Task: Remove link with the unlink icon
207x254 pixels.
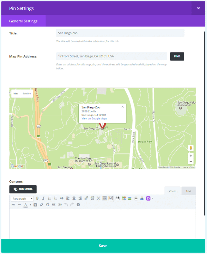Action: [92, 198]
